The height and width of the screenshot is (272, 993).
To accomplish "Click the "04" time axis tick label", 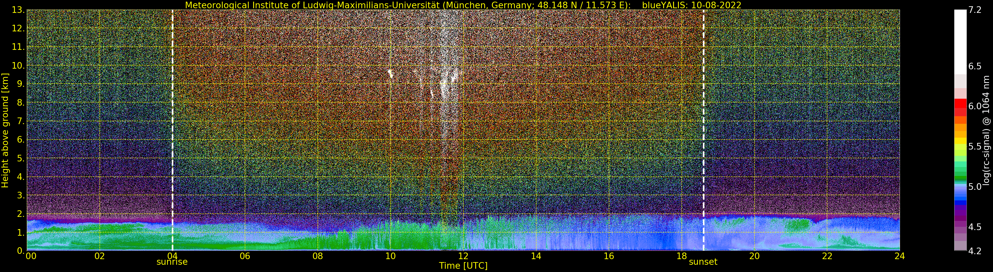I will 172,256.
